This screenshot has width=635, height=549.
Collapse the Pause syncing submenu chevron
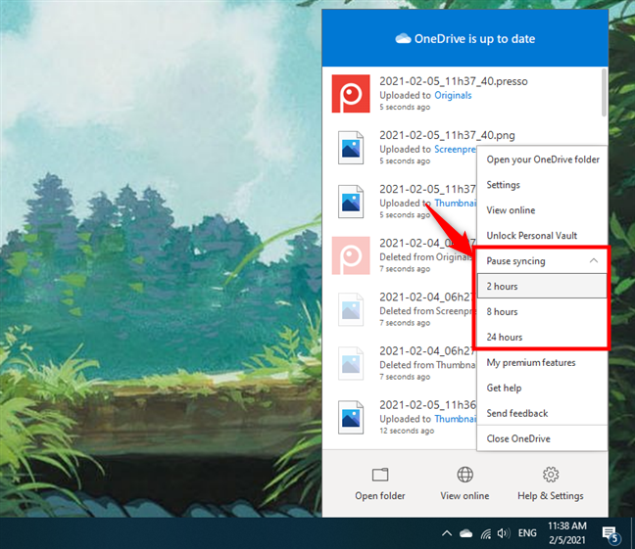click(x=593, y=261)
